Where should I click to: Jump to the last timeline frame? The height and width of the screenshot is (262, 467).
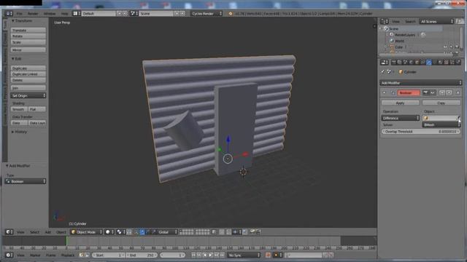222,255
